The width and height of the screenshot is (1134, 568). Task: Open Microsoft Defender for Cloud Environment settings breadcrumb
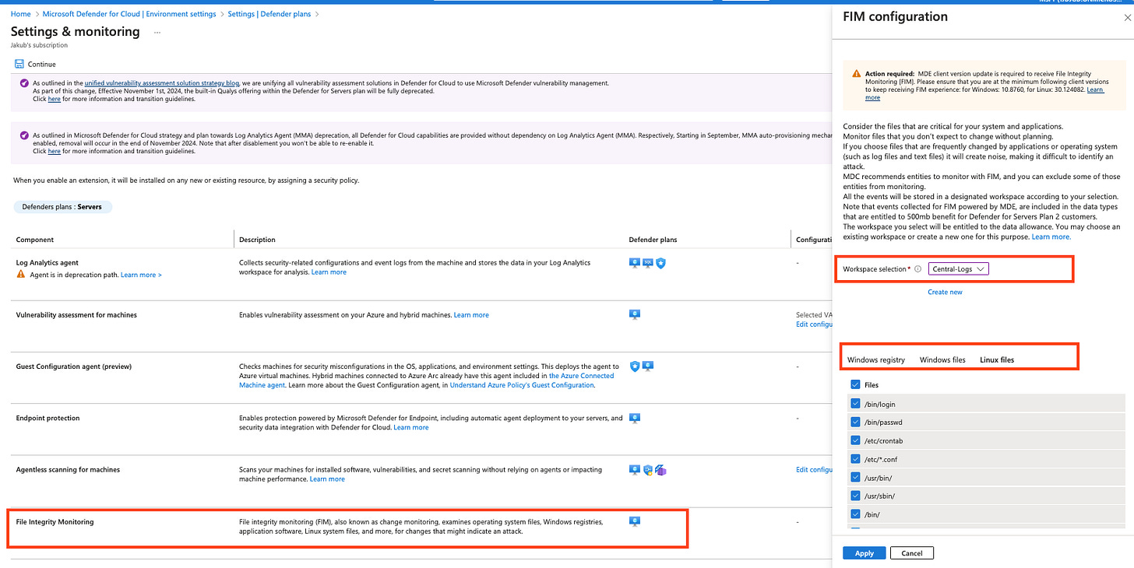pos(129,14)
